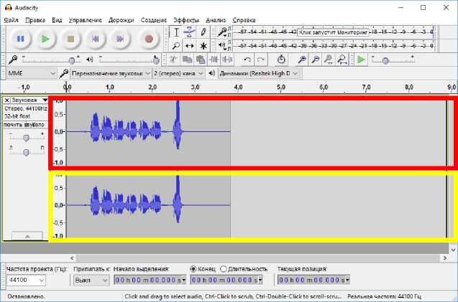Viewport: 458px width, 302px height.
Task: Open the MME audio host dropdown
Action: 31,73
